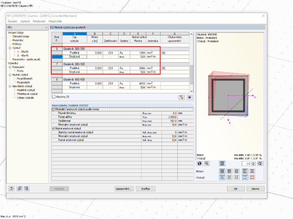Open the Upravit menu
Image resolution: width=293 pixels, height=219 pixels.
point(25,21)
